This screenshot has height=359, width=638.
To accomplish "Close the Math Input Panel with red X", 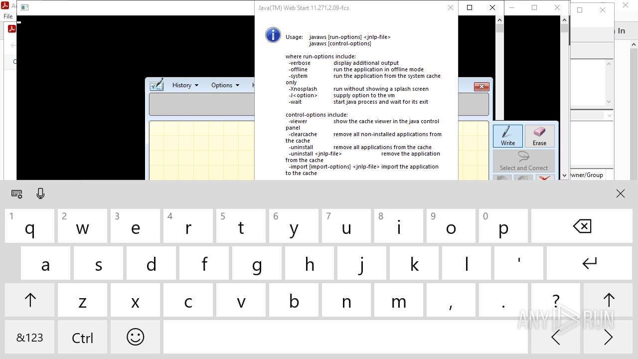I will click(x=481, y=87).
